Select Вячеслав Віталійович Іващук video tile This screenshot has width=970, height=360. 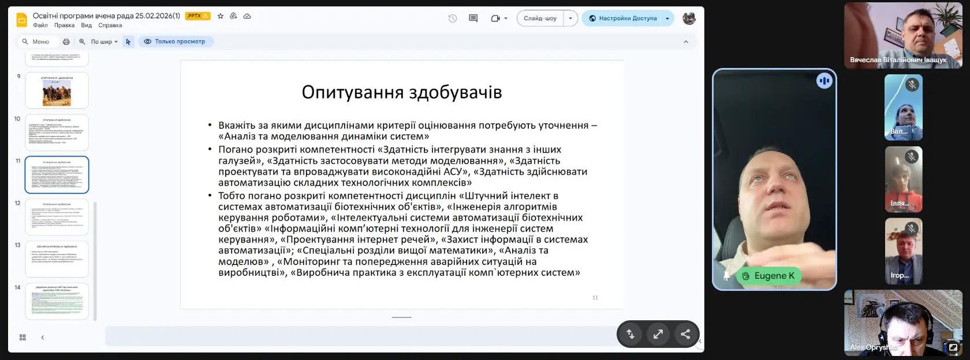point(903,35)
